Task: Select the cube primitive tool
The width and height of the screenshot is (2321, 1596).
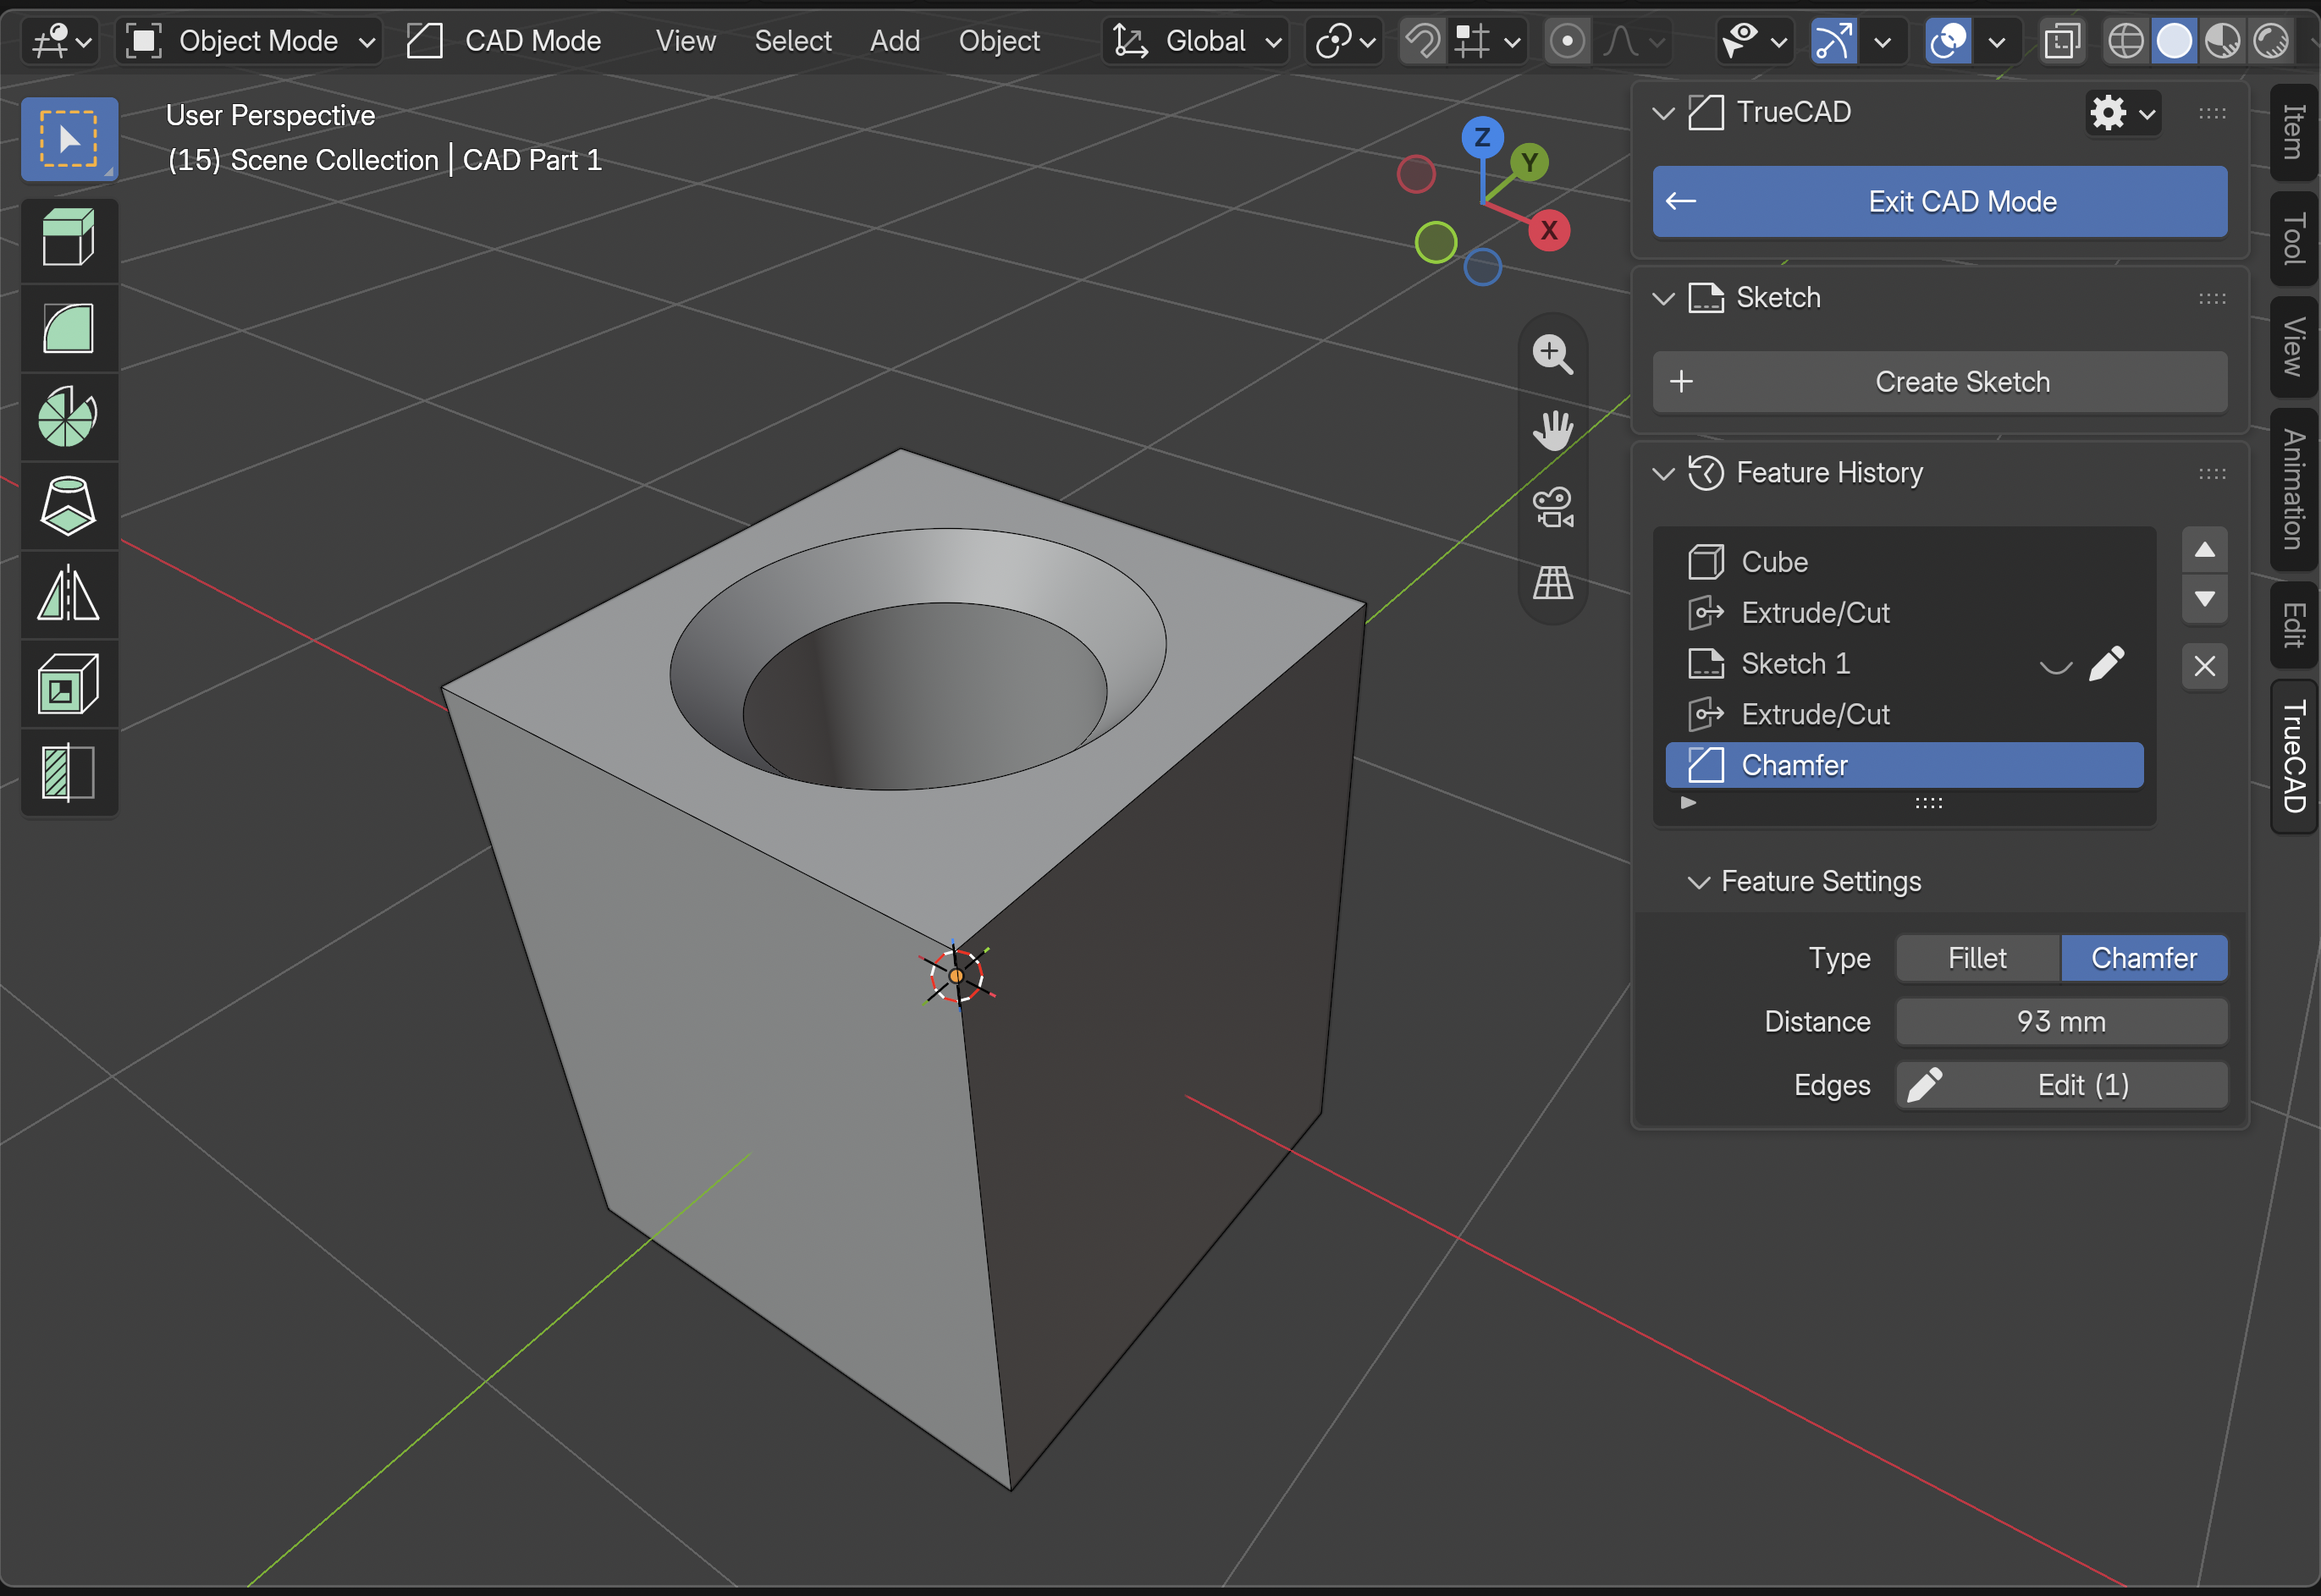Action: coord(69,239)
